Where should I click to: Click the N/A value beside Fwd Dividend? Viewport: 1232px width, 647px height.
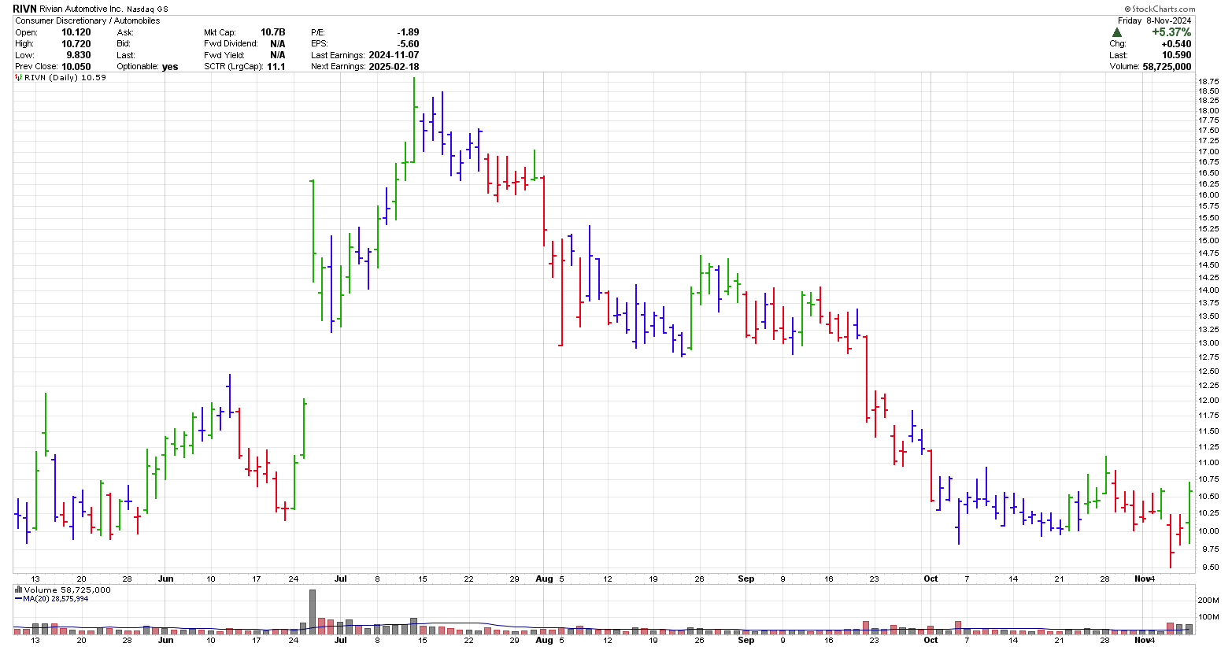click(278, 44)
